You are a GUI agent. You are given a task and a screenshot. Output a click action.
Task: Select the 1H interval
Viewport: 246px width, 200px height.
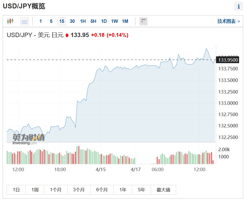pos(83,21)
